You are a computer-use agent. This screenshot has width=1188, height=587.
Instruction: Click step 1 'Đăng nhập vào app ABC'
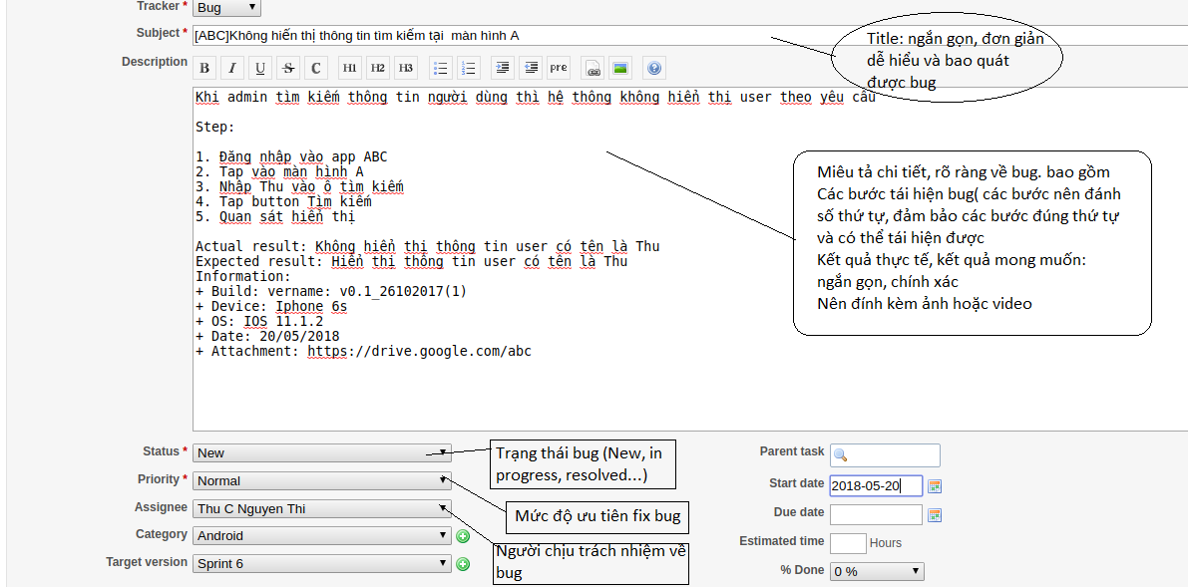point(291,156)
